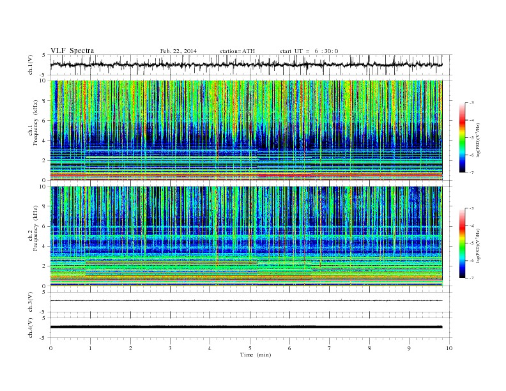This screenshot has width=506, height=391.
Task: Click the 4 kHz tick on ch.2 frequency axis
Action: pos(45,247)
